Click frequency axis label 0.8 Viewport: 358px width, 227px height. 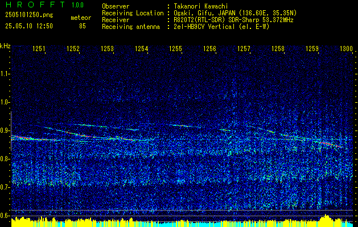[5, 159]
